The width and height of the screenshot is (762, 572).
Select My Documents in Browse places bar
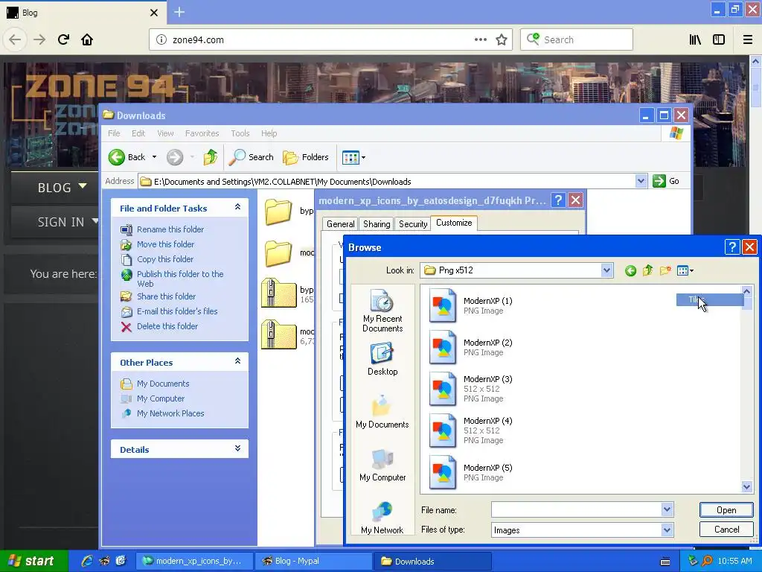382,412
